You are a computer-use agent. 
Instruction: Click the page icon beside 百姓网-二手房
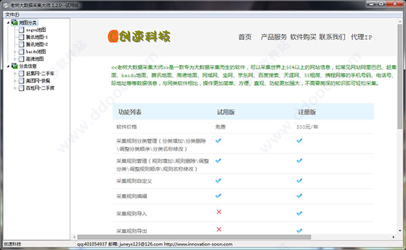tap(22, 88)
